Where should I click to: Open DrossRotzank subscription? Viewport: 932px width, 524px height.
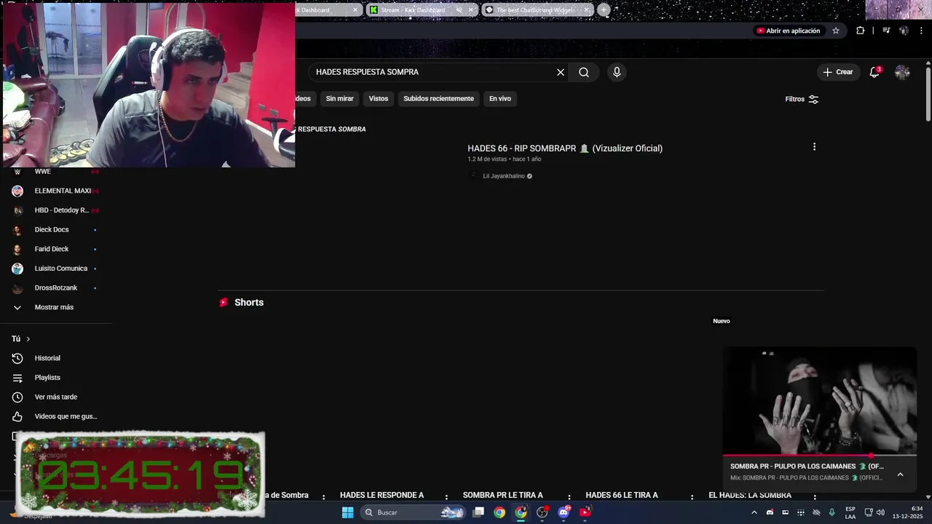(x=55, y=287)
